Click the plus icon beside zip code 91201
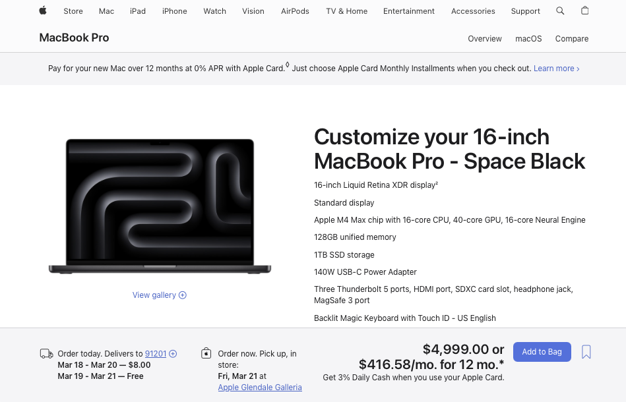The width and height of the screenshot is (626, 402). point(173,354)
